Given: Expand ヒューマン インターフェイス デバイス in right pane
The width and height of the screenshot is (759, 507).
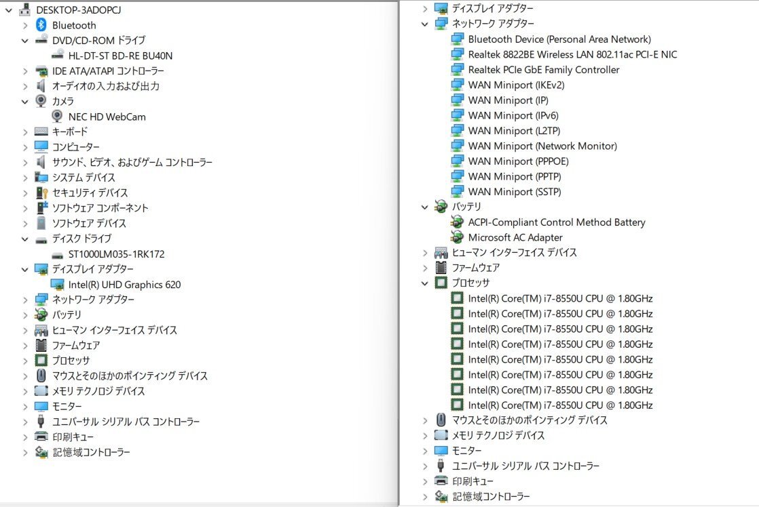Looking at the screenshot, I should [x=424, y=252].
